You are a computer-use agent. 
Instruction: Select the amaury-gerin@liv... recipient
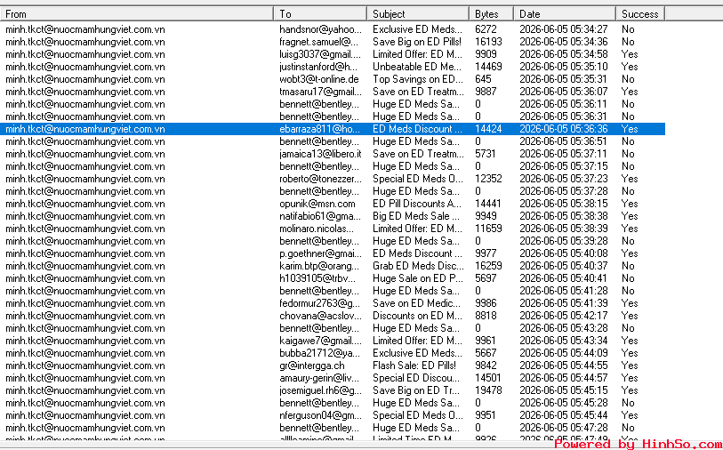tap(320, 378)
